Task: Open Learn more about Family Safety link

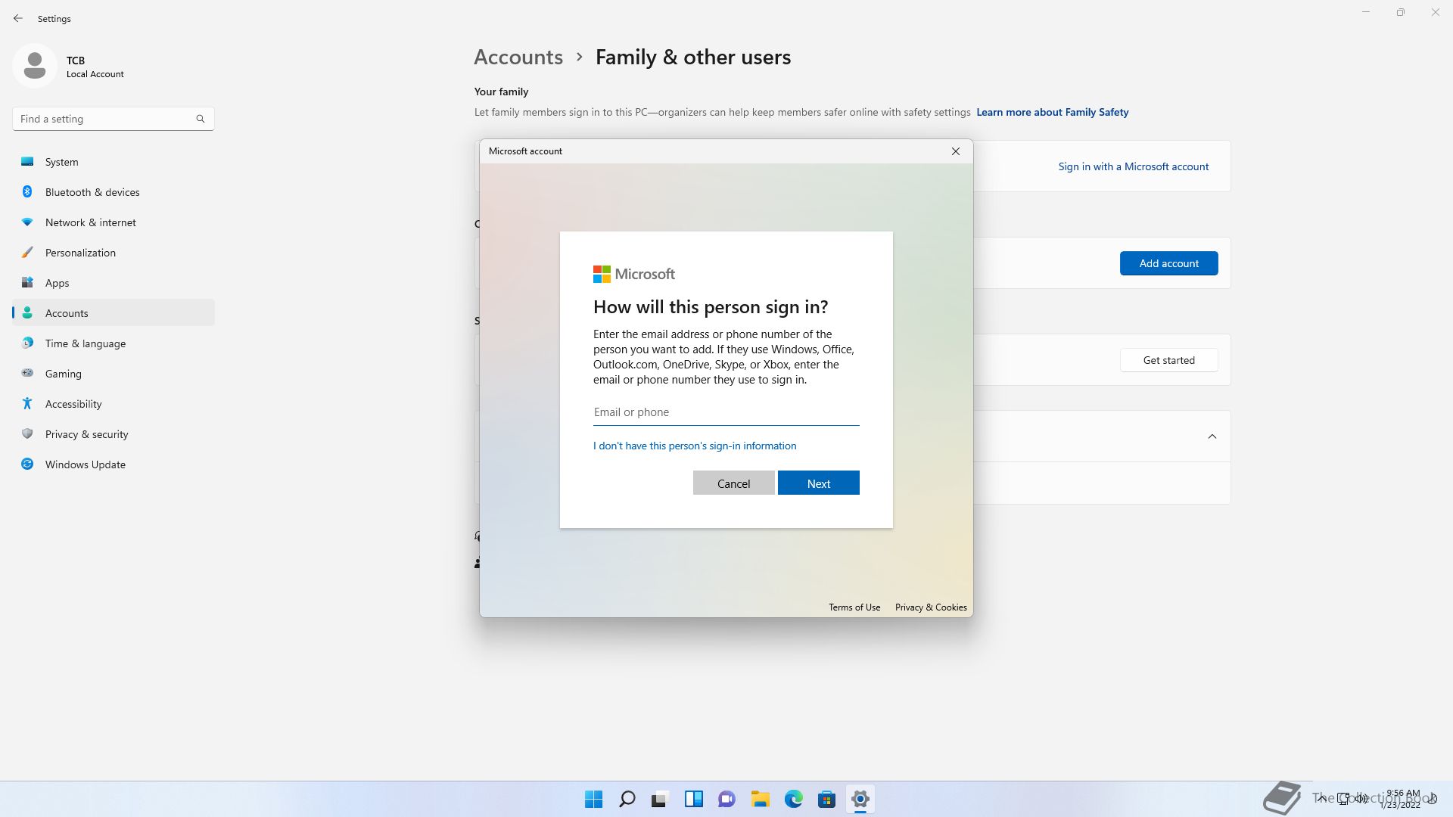Action: [x=1052, y=112]
